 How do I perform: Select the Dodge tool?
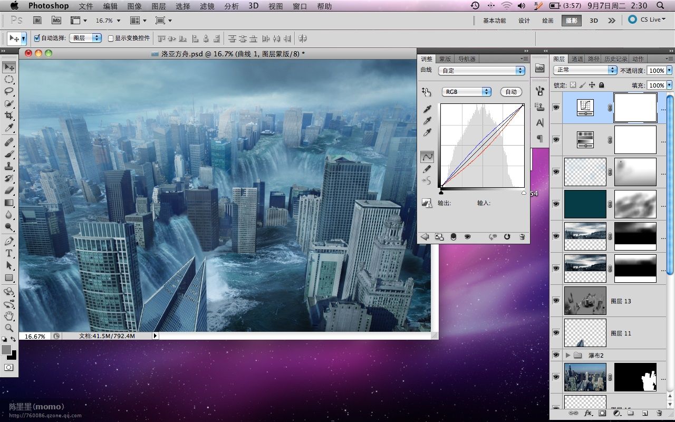pyautogui.click(x=9, y=227)
